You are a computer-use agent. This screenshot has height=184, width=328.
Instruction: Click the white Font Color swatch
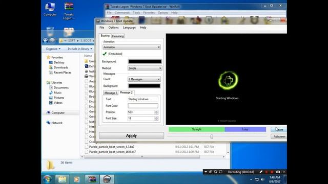pyautogui.click(x=143, y=106)
